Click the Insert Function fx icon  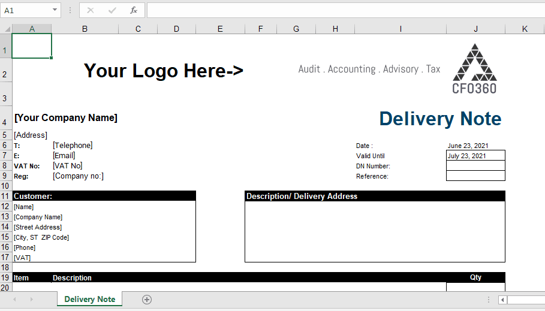pos(134,10)
